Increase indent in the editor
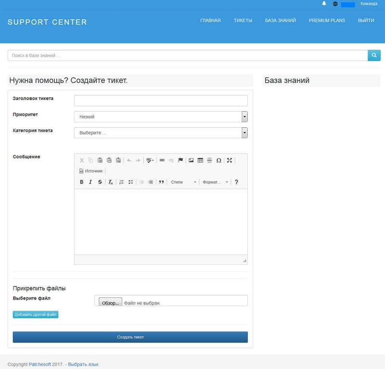The width and height of the screenshot is (385, 369). [x=151, y=182]
